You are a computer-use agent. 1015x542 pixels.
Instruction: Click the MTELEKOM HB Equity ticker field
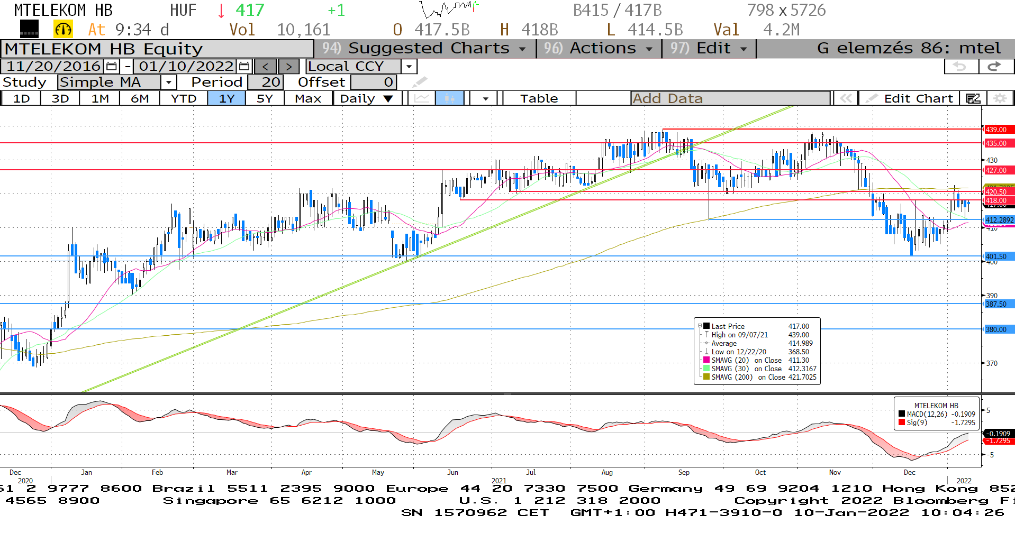click(x=157, y=49)
